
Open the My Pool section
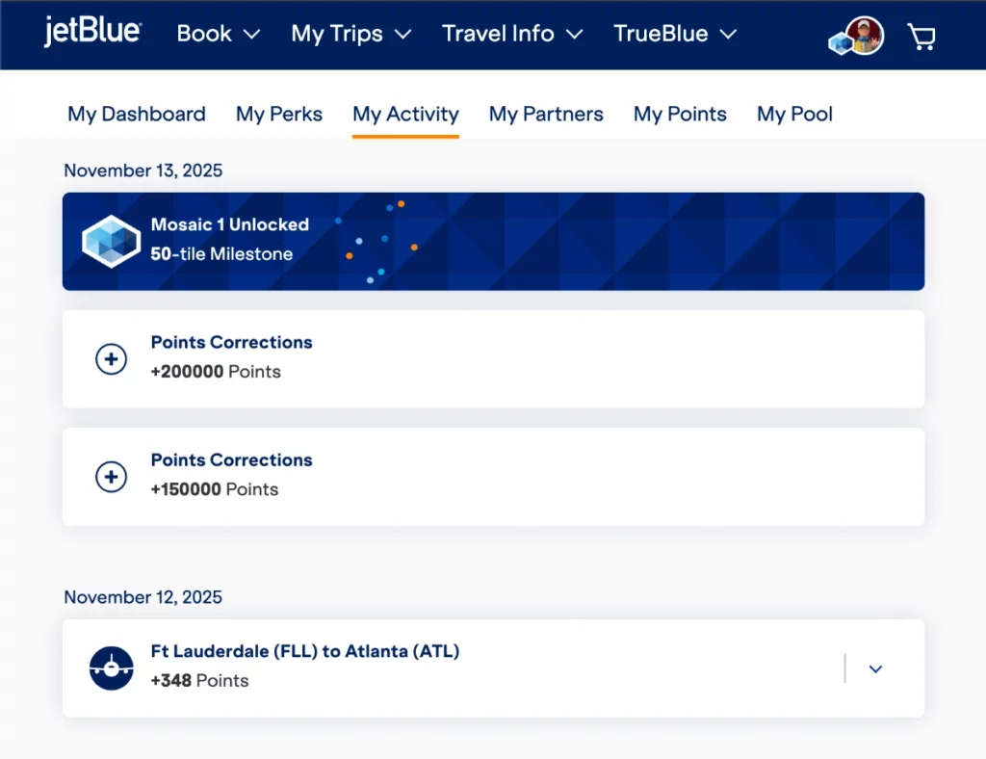tap(794, 114)
